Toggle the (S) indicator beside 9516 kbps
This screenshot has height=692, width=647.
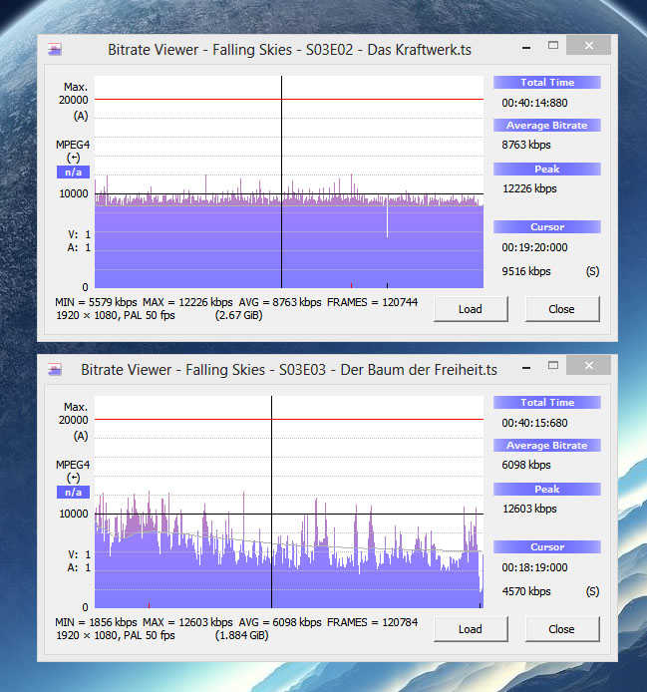[x=593, y=271]
